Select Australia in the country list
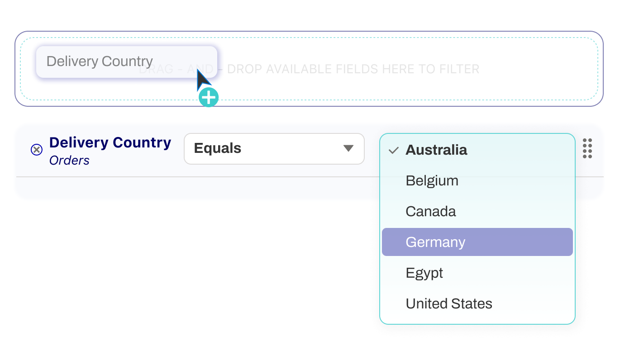 coord(436,150)
